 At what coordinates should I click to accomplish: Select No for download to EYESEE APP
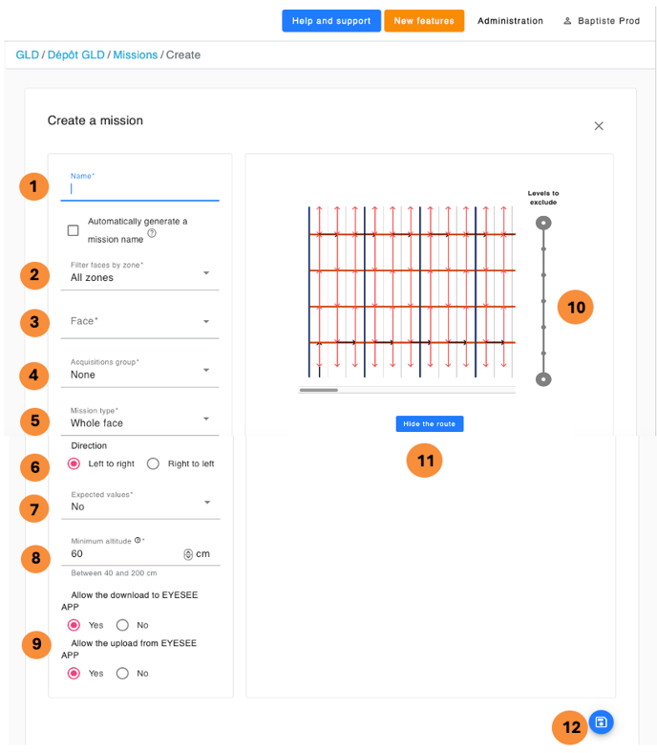tap(122, 625)
